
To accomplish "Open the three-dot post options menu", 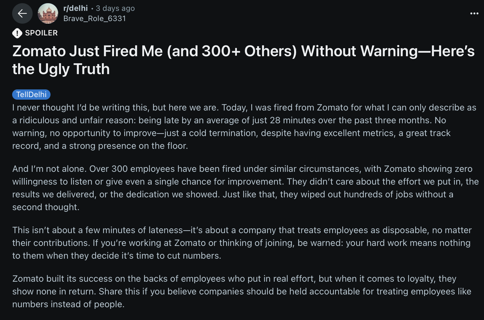I will [x=474, y=13].
